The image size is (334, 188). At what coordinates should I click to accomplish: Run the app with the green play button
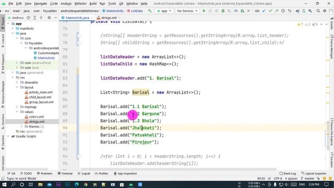204,11
